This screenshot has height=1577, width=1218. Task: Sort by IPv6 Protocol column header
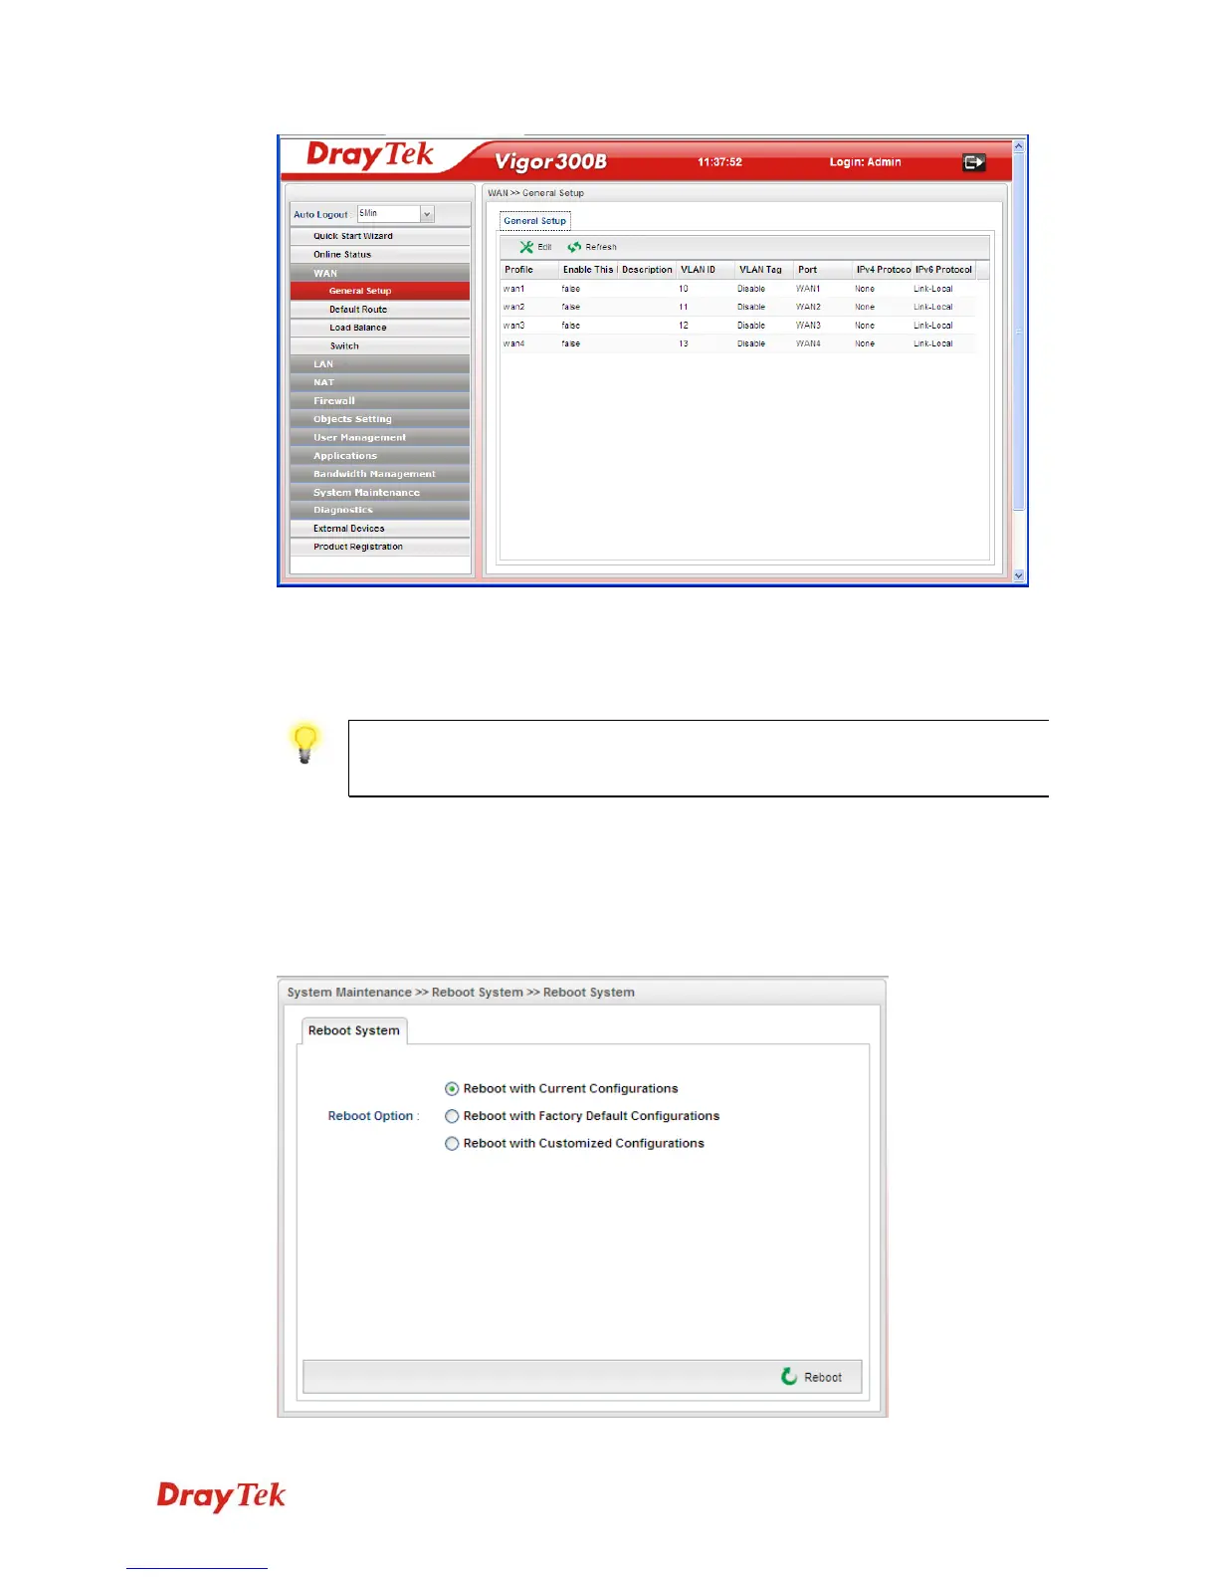tap(943, 270)
